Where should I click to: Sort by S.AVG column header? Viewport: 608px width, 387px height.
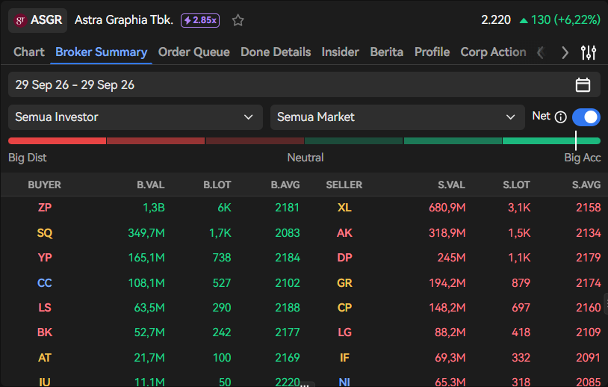point(586,185)
